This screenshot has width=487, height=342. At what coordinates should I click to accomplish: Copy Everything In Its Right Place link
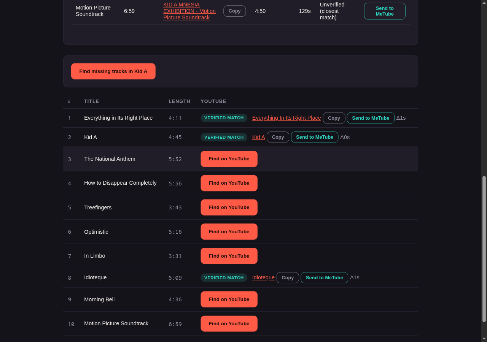[x=334, y=118]
